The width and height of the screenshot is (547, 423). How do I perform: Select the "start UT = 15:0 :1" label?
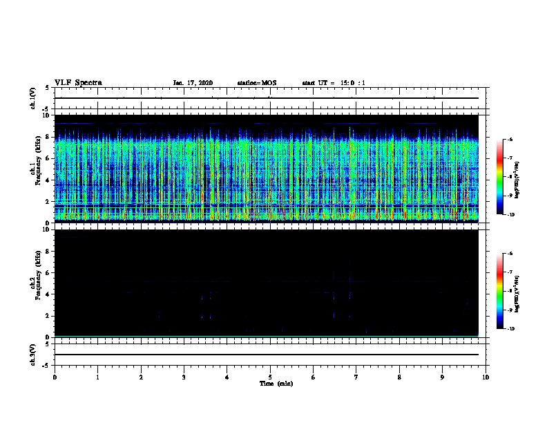[x=334, y=83]
